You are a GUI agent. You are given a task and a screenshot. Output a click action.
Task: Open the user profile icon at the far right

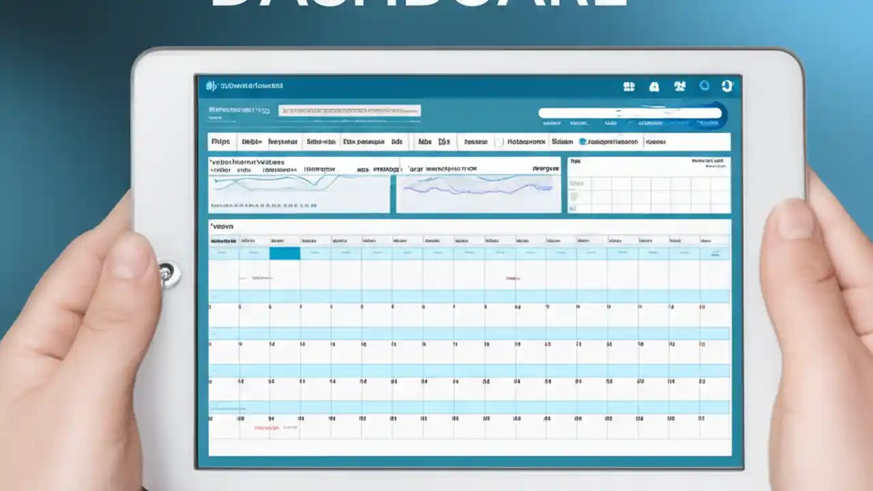(727, 87)
